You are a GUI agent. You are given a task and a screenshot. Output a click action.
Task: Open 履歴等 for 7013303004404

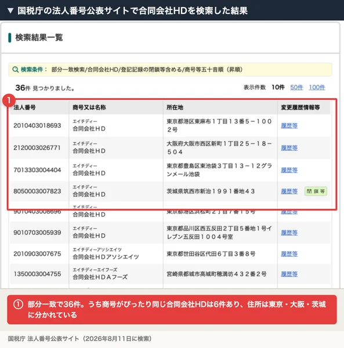coord(289,170)
